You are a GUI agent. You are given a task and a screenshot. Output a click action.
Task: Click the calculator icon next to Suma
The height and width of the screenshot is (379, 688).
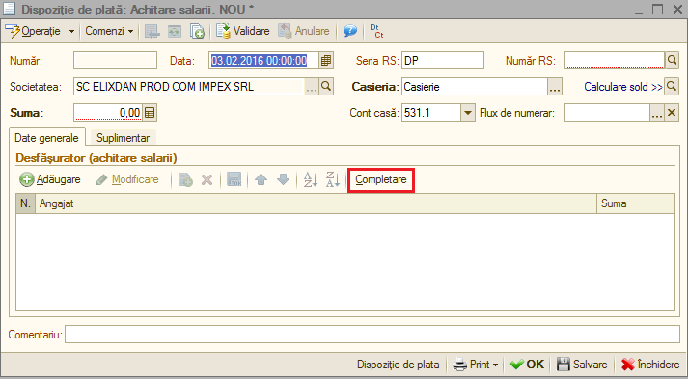pyautogui.click(x=150, y=113)
